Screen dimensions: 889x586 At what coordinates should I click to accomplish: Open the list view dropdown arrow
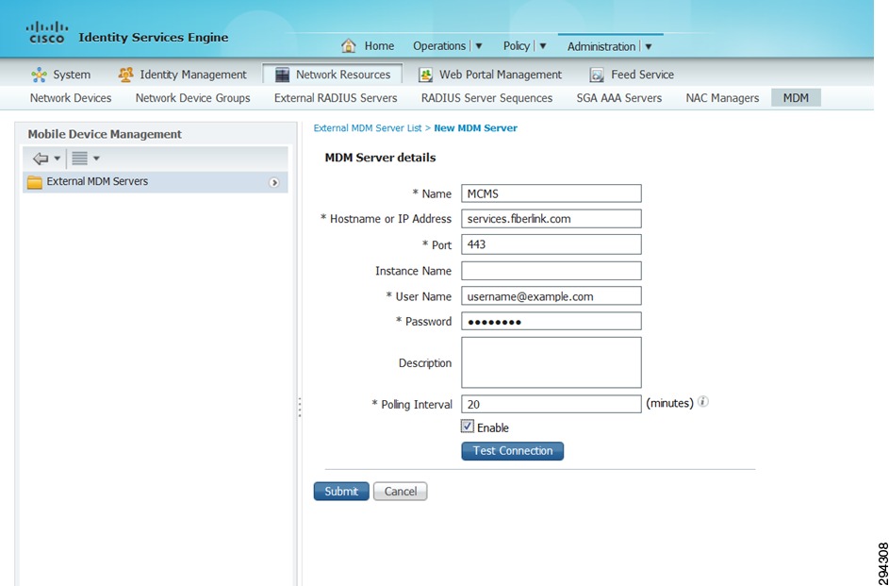pos(96,159)
